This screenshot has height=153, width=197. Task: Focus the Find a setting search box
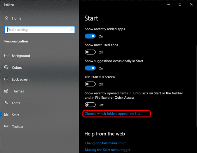coord(40,30)
